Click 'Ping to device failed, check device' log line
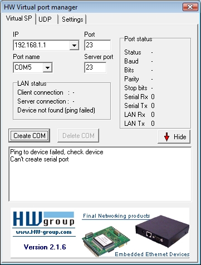 click(x=57, y=152)
